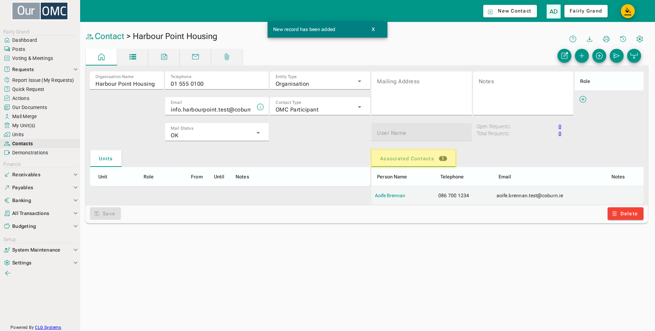Collapse sidebar with the back arrow

(8, 273)
